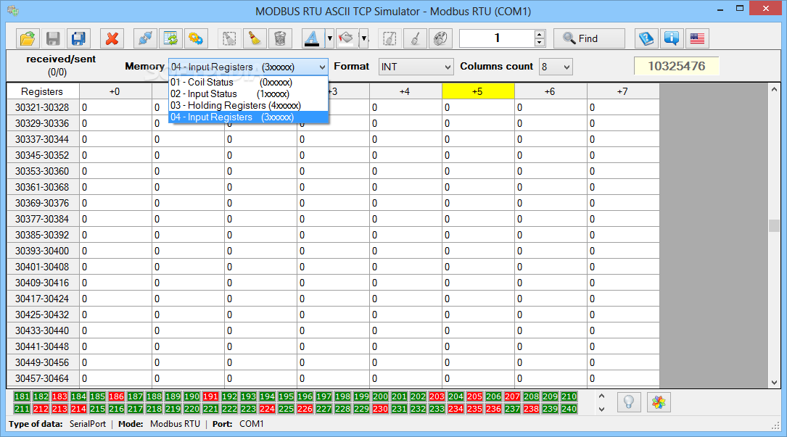Open a file with the folder icon
The width and height of the screenshot is (787, 437).
click(x=28, y=38)
